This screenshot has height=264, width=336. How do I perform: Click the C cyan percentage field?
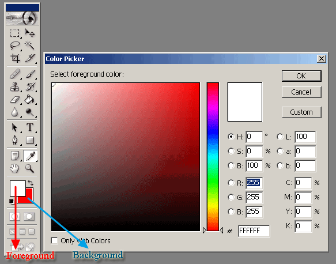303,183
